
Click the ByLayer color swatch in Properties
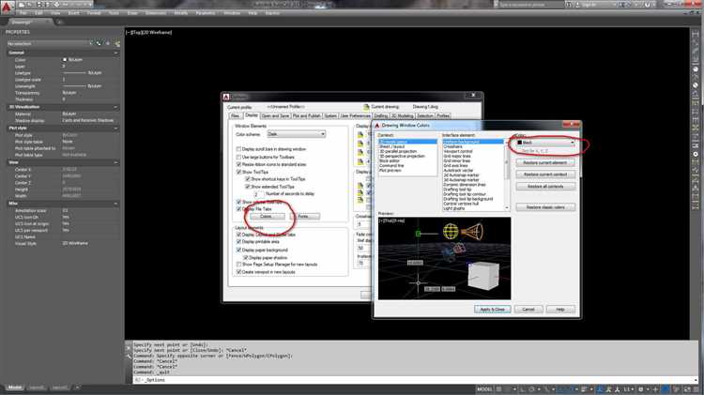[65, 59]
